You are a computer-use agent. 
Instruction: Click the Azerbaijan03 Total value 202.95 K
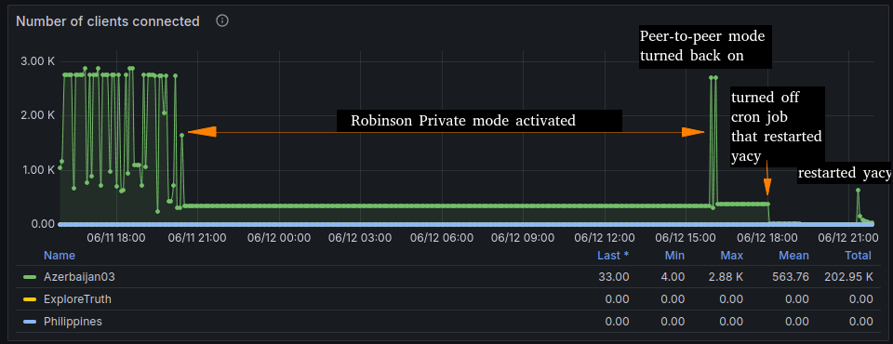click(x=848, y=277)
